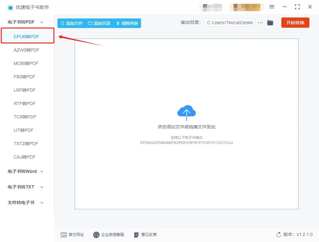Viewport: 319px width, 242px height.
Task: Click the app logo in title bar
Action: pyautogui.click(x=10, y=8)
